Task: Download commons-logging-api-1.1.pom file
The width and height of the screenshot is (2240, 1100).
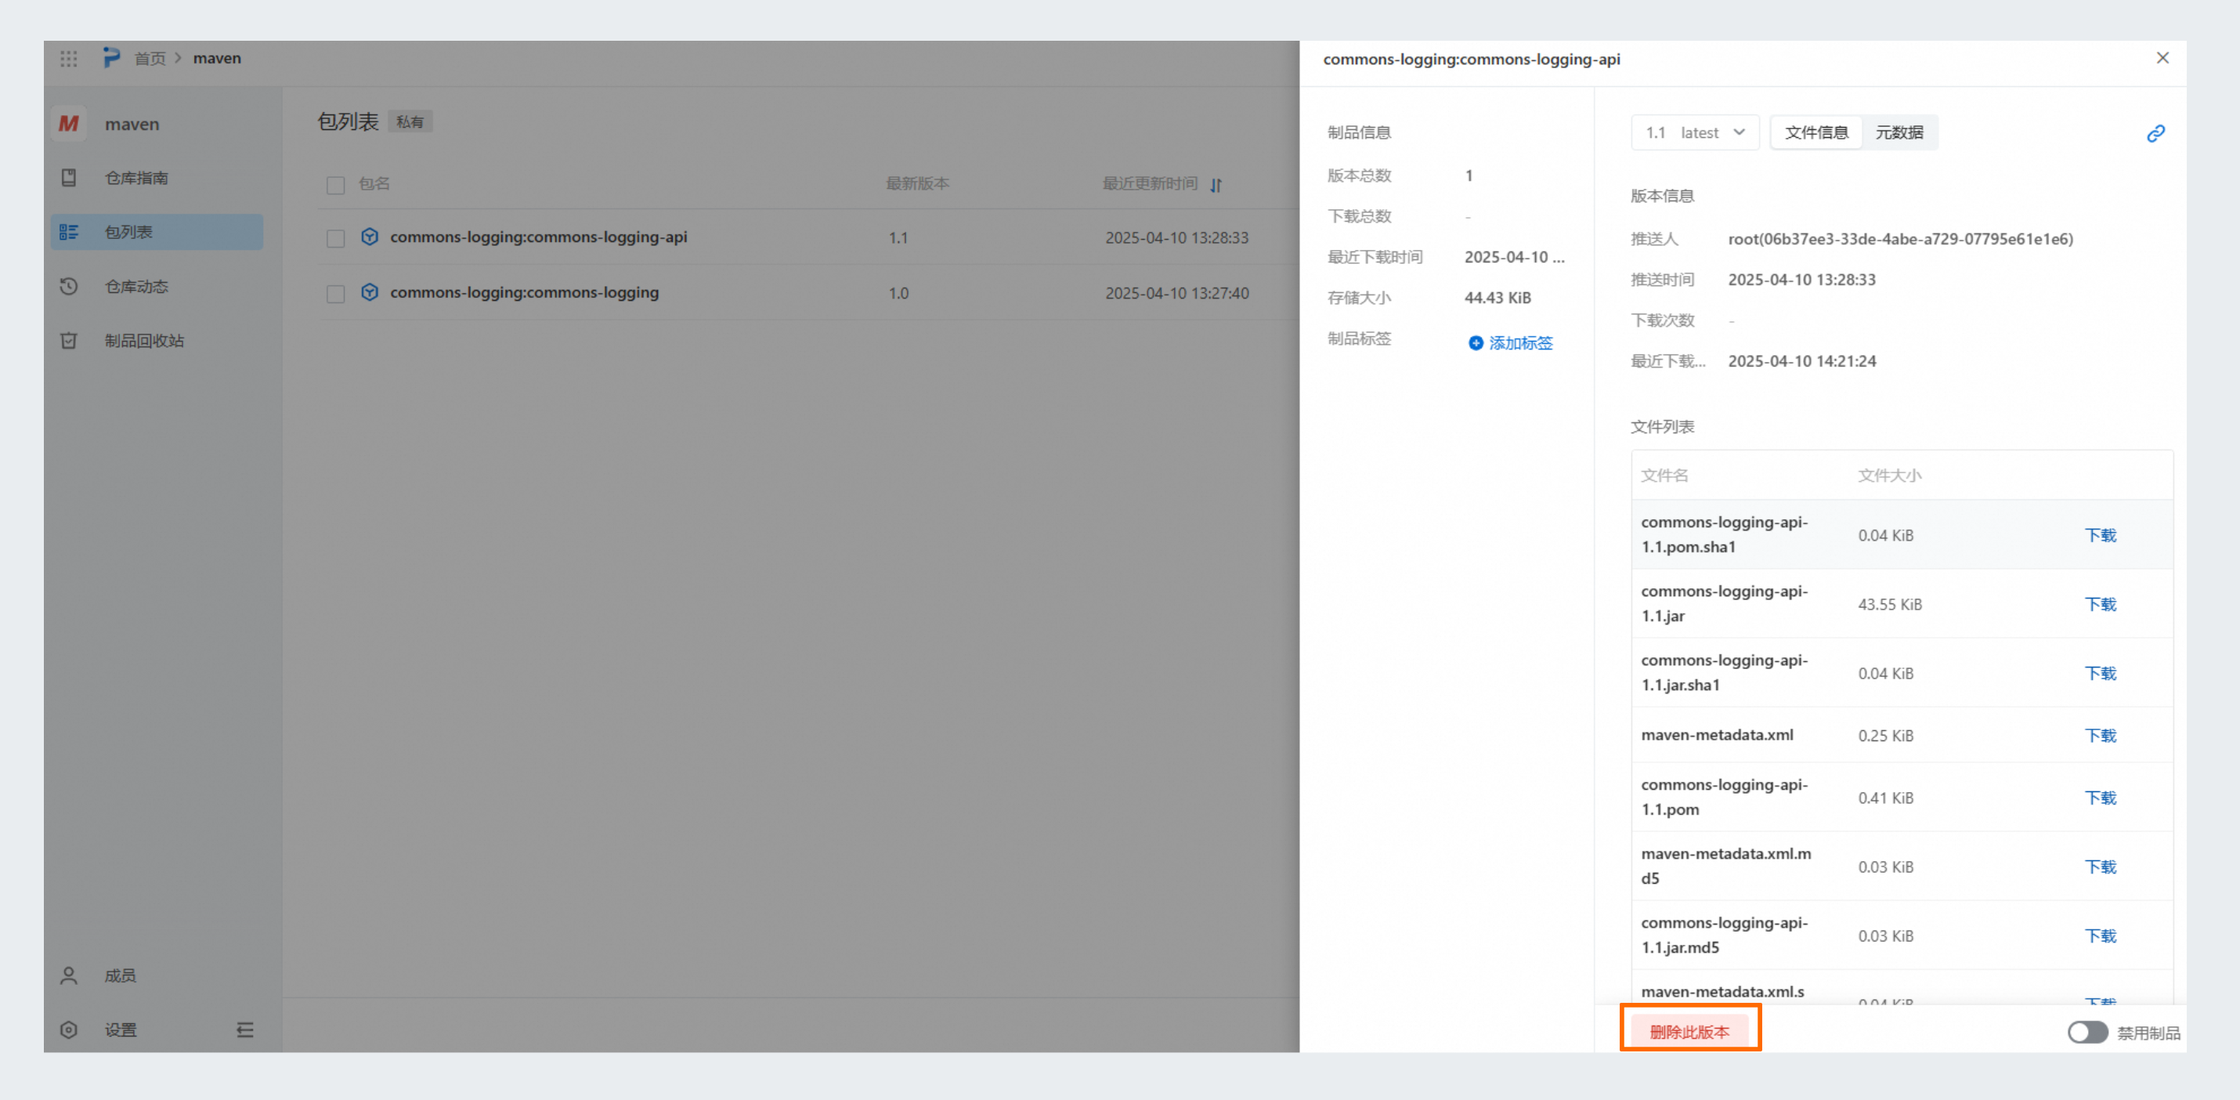Action: (x=2100, y=798)
